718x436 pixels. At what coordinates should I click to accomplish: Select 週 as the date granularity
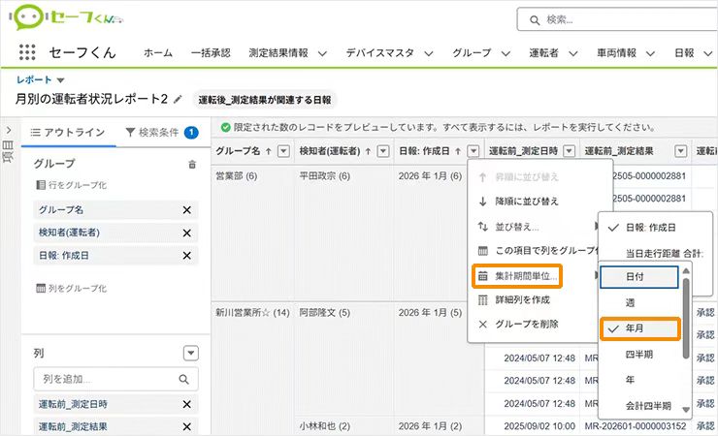[x=630, y=302]
